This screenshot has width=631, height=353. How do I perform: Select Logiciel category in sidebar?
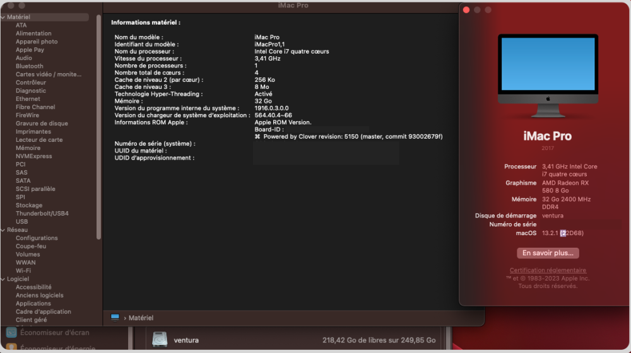point(18,279)
